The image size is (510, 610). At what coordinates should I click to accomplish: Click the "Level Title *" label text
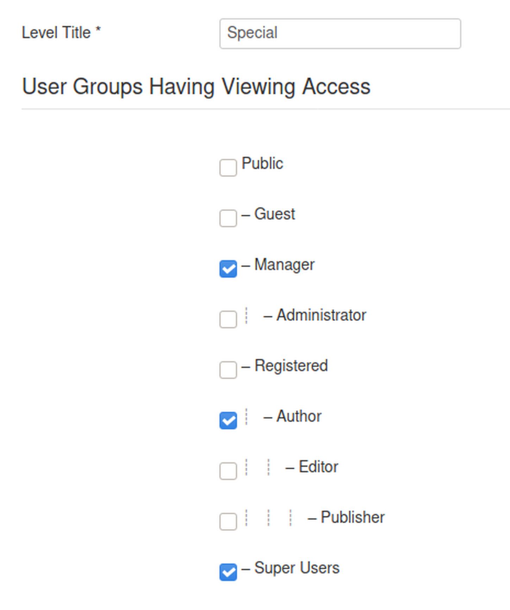61,33
